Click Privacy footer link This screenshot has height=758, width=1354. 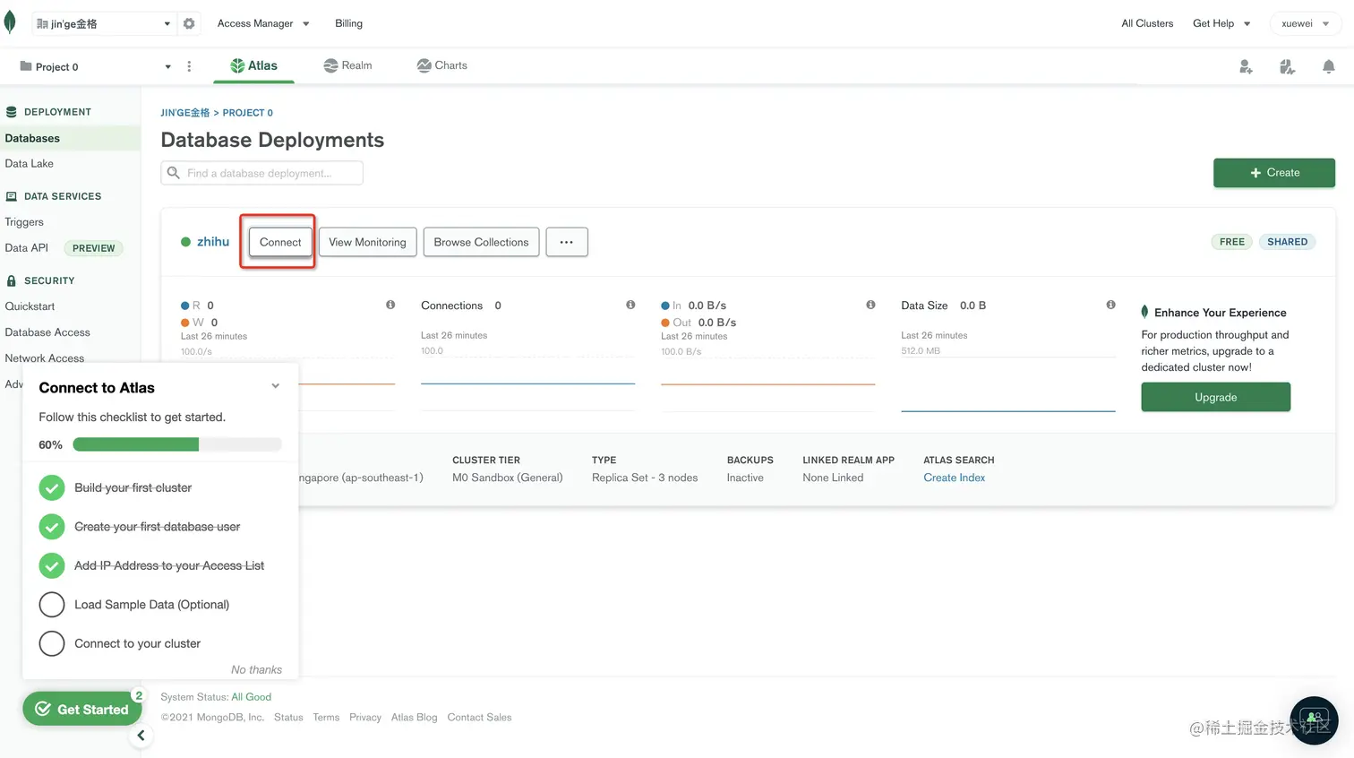(365, 717)
